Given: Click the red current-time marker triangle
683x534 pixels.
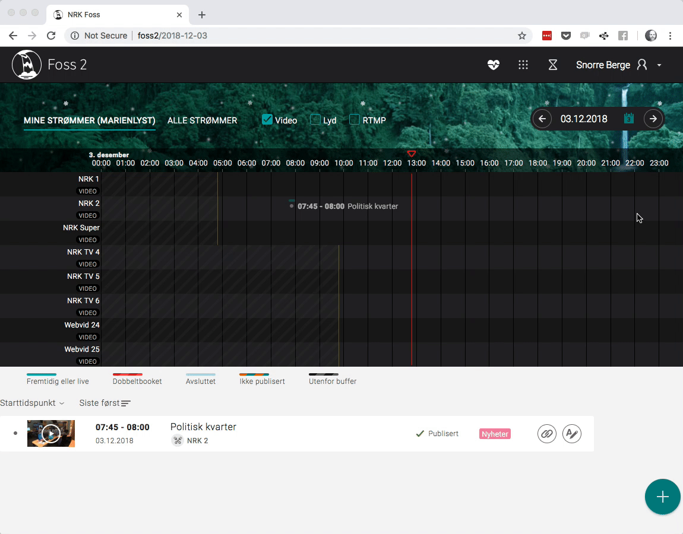Looking at the screenshot, I should pyautogui.click(x=411, y=153).
